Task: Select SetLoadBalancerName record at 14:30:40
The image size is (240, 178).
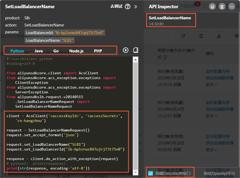Action: 171,20
